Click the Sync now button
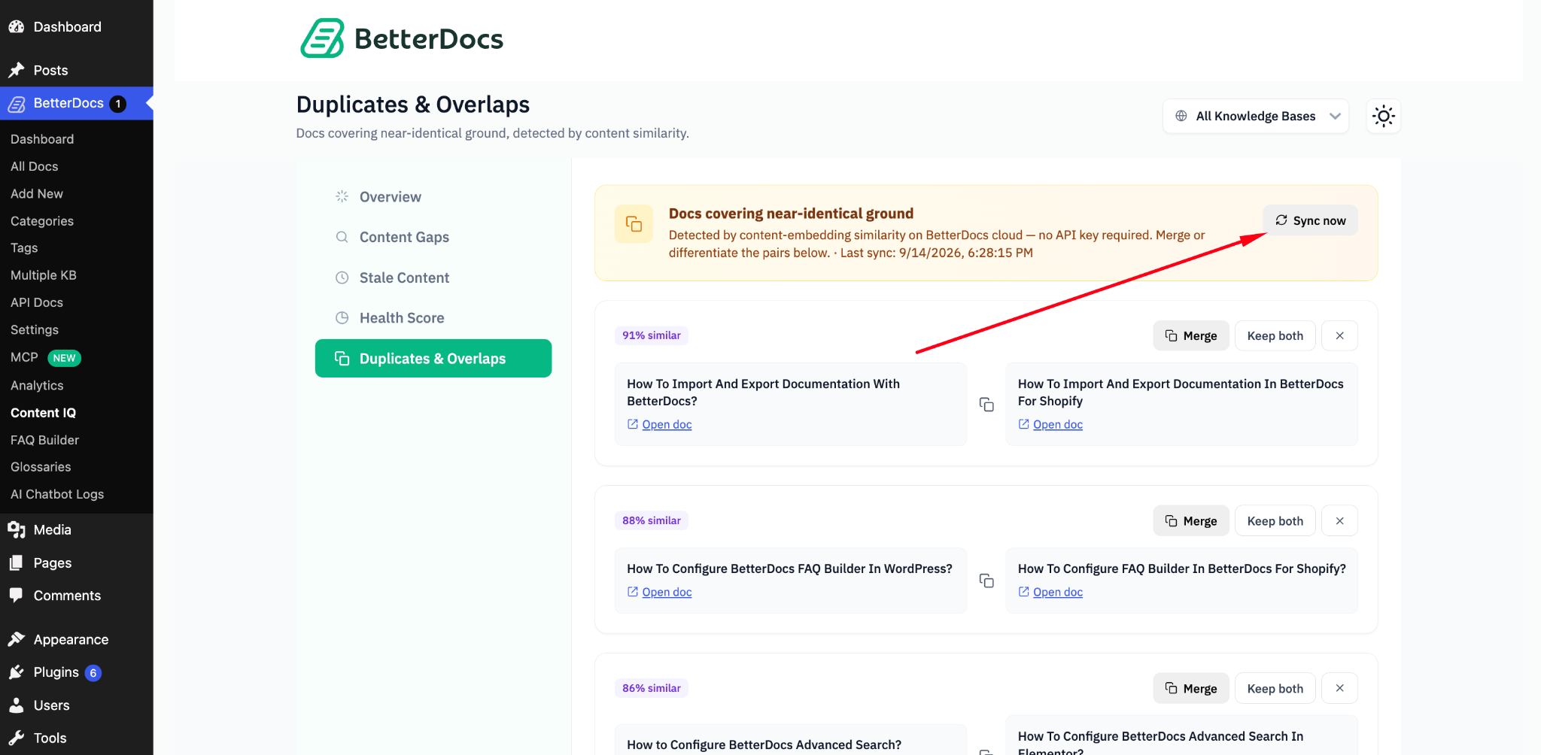This screenshot has width=1541, height=755. point(1310,220)
